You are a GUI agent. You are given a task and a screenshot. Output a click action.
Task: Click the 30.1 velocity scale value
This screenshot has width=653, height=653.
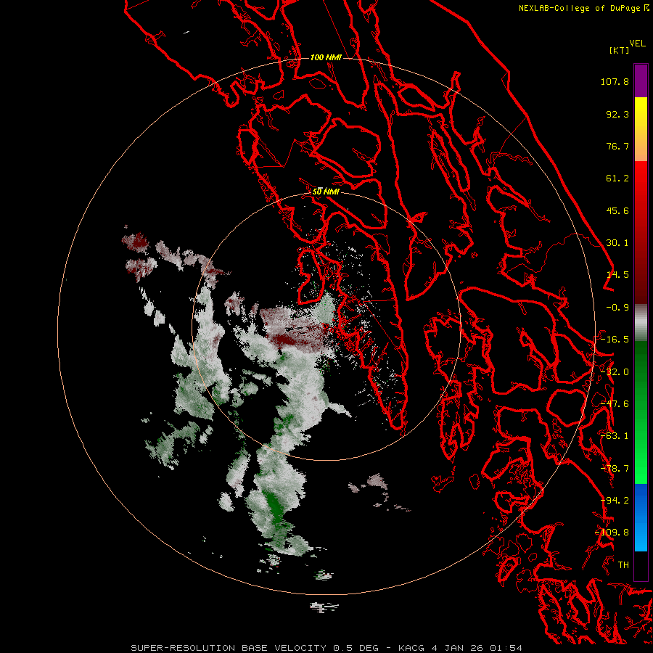pyautogui.click(x=617, y=243)
